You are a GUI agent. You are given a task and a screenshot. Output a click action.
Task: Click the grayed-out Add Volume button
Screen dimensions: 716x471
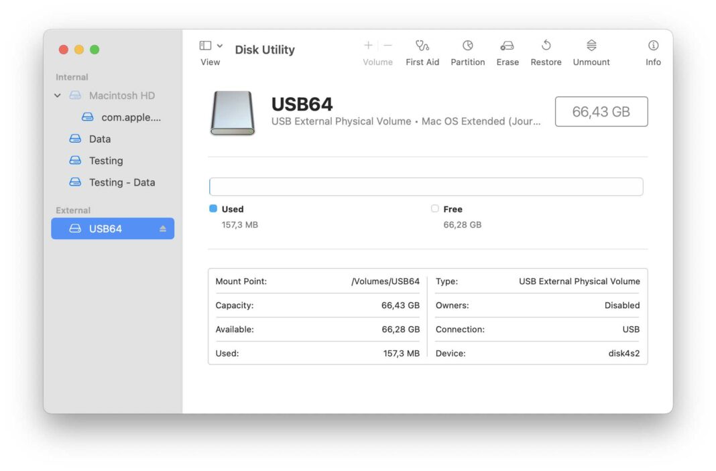[368, 45]
